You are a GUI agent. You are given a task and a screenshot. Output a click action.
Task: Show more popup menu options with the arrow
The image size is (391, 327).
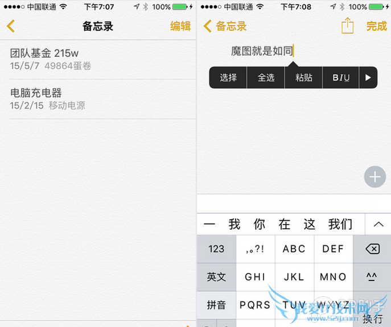[368, 77]
